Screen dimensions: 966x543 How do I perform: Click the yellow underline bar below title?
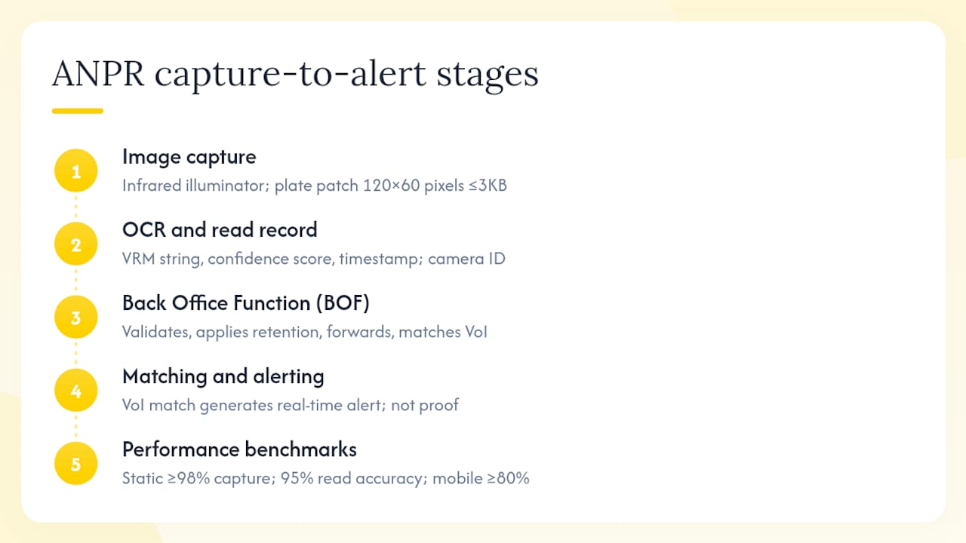[77, 111]
